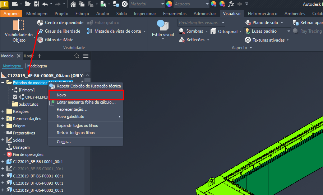Click the Aspecto color wheel swatch

click(169, 4)
